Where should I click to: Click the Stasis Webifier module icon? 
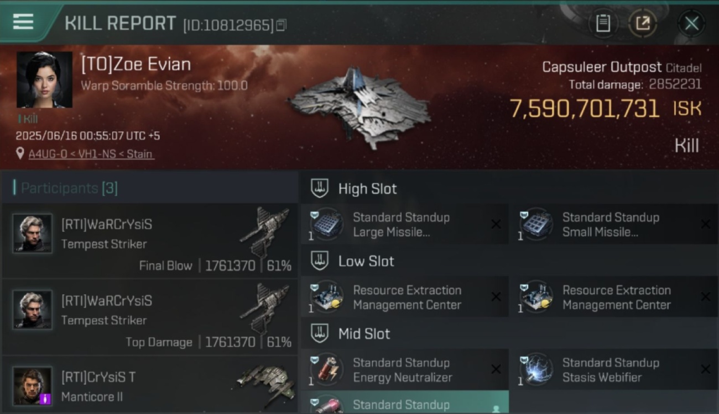coord(535,369)
